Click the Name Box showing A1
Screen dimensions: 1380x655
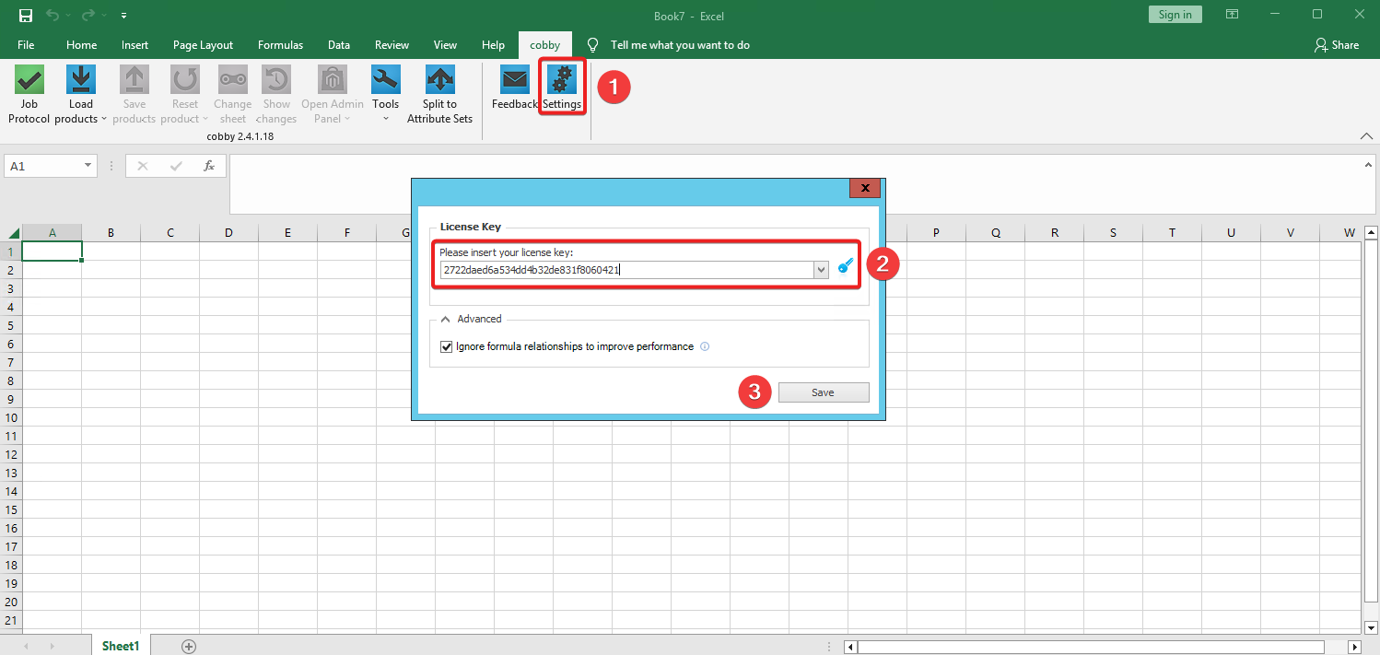click(44, 166)
